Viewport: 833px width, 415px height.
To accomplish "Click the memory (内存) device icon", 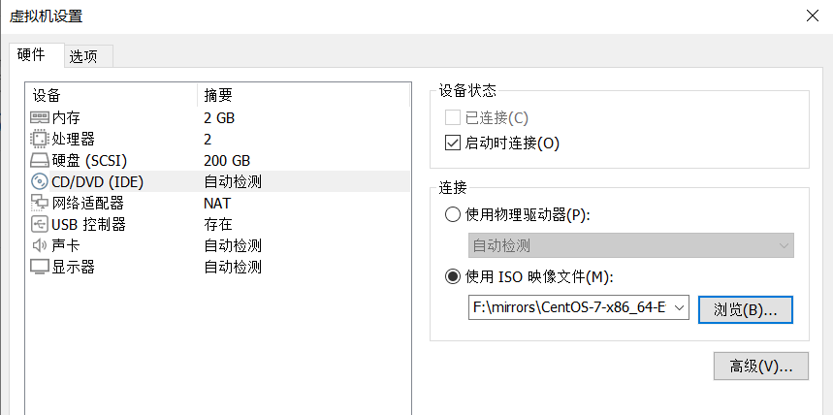I will click(x=40, y=118).
